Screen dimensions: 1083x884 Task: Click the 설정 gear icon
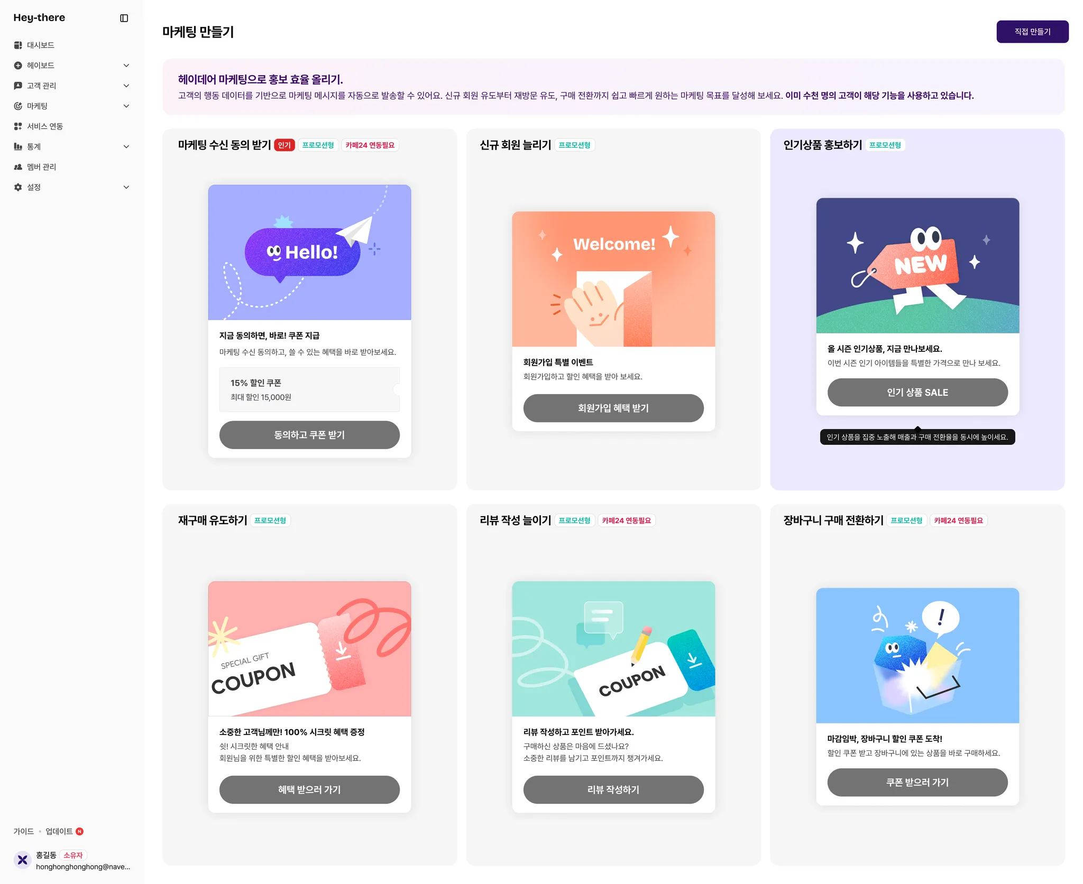[18, 187]
